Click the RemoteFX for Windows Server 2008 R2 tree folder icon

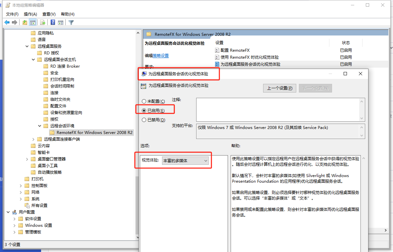tap(52, 132)
